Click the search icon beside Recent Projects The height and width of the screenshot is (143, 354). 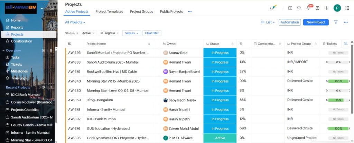coord(51,87)
